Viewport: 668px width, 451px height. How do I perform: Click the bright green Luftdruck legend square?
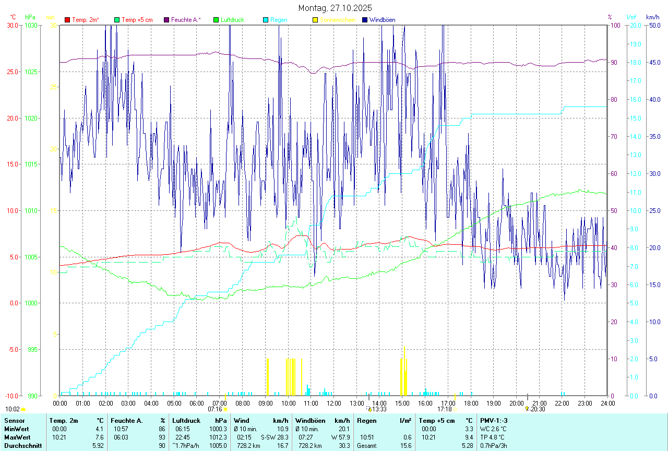pos(216,20)
